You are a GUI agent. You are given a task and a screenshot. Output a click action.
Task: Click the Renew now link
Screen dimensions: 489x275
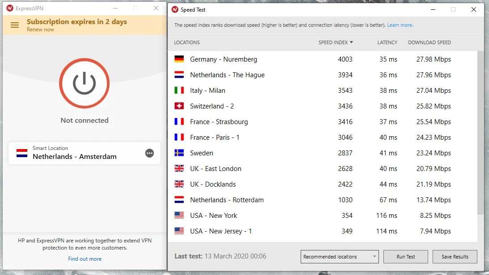[x=40, y=29]
